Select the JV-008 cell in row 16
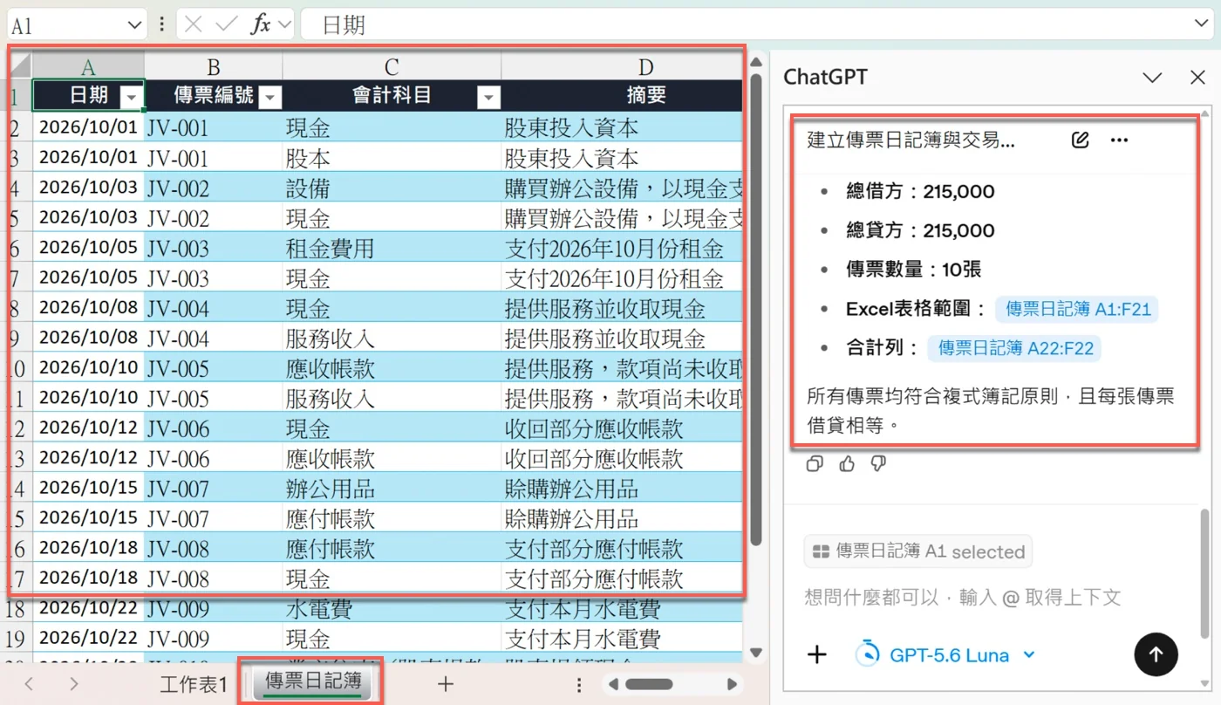 coord(213,548)
